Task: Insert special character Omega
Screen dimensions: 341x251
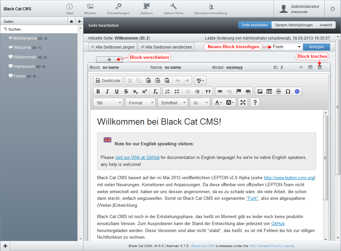Action: (x=288, y=91)
